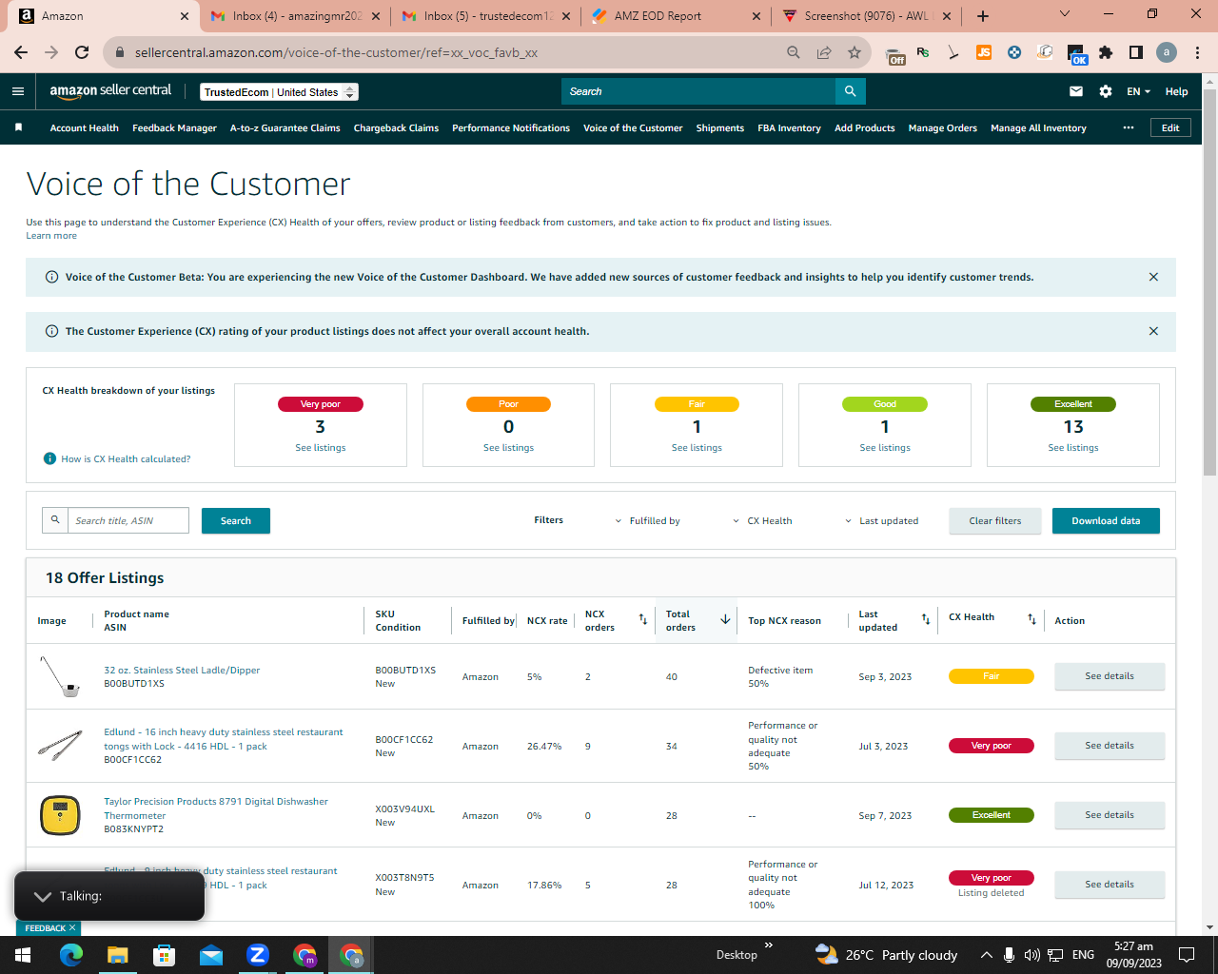Switch to the AMZ EOD Report tab
This screenshot has width=1218, height=974.
point(675,16)
